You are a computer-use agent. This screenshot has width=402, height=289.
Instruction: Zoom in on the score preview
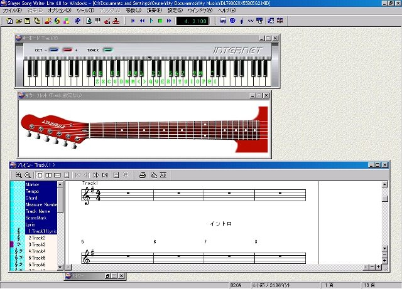tap(18, 175)
